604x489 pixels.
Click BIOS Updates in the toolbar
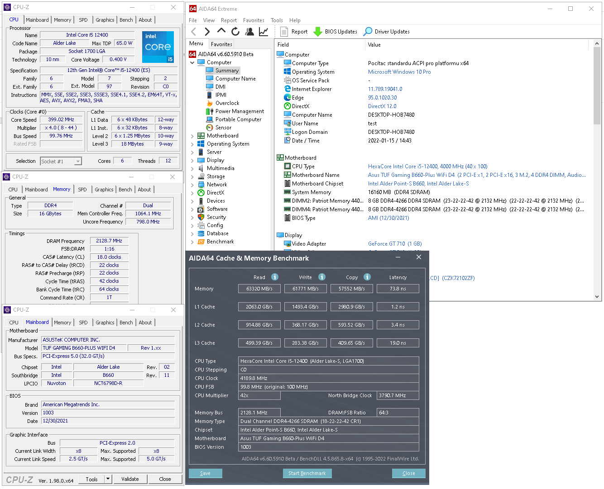(x=335, y=32)
